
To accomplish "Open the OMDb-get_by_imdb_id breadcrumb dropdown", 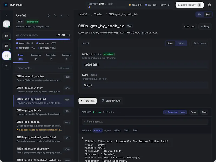I will [x=123, y=15].
